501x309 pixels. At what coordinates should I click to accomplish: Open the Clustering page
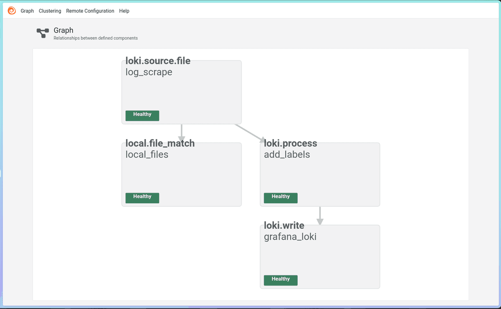point(50,11)
